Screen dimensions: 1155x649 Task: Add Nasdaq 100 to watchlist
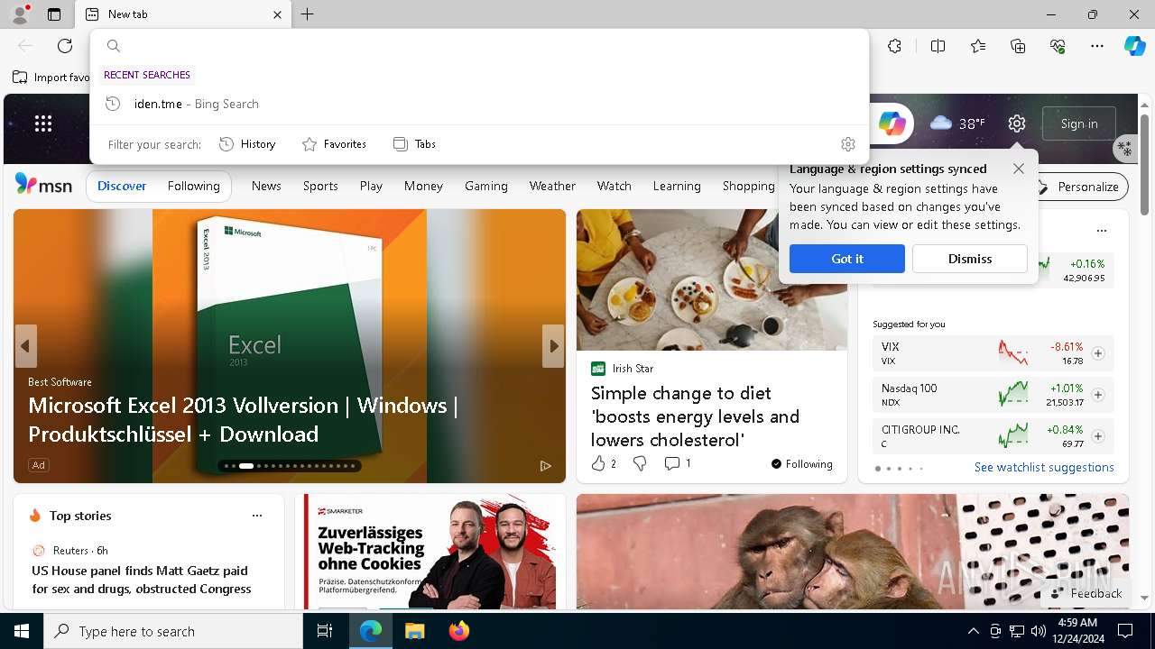click(1098, 395)
